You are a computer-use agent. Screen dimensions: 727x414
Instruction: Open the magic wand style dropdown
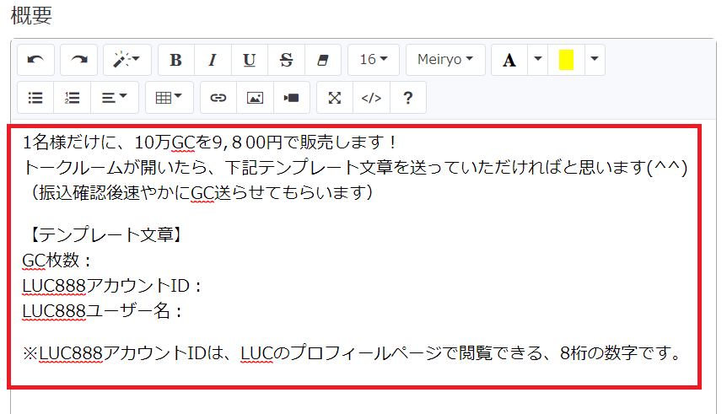point(127,60)
